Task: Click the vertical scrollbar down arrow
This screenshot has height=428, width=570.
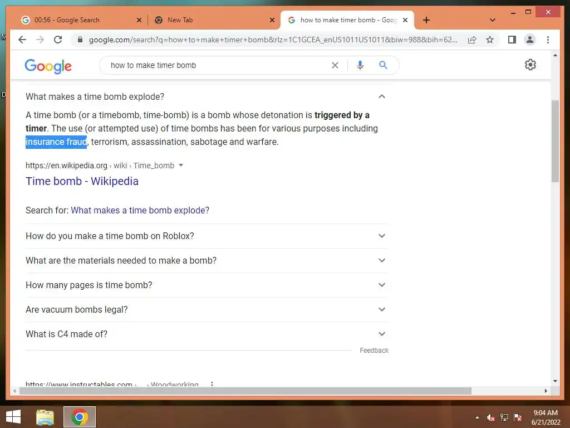Action: [x=555, y=381]
